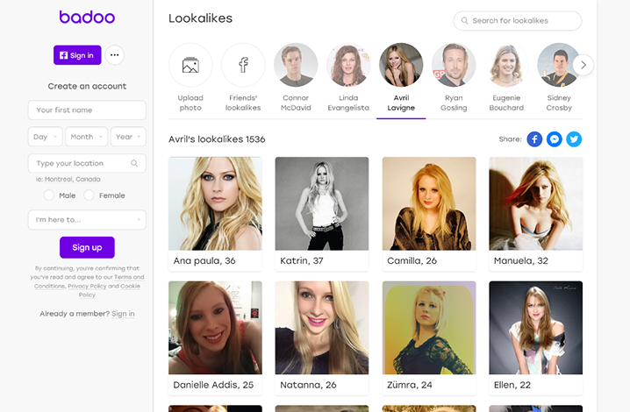630x412 pixels.
Task: Open the Day dropdown
Action: pos(46,137)
